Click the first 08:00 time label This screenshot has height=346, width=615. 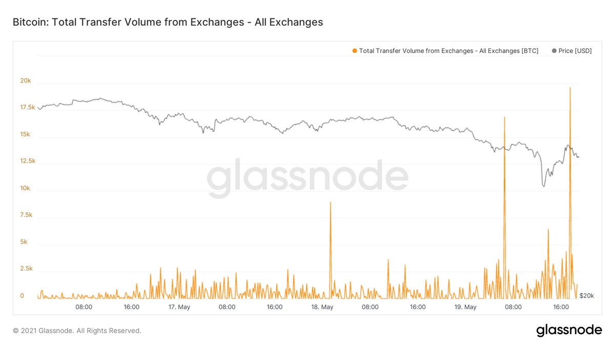click(84, 307)
